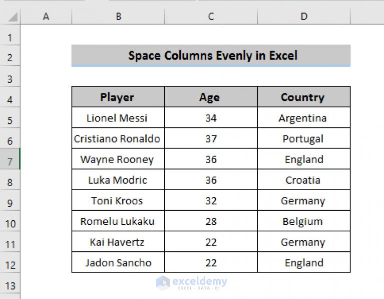The width and height of the screenshot is (384, 299).
Task: Select column B header
Action: [x=118, y=17]
